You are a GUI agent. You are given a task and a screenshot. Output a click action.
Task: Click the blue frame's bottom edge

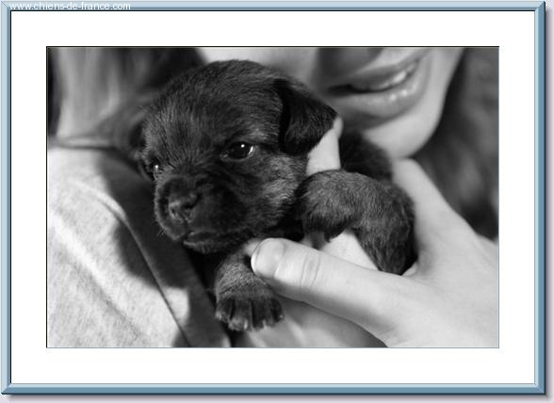(x=273, y=389)
